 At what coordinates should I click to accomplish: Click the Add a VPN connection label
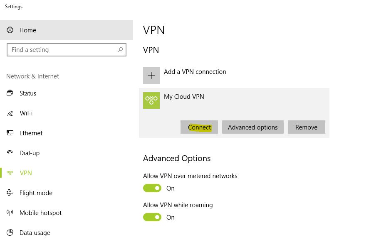(x=195, y=72)
